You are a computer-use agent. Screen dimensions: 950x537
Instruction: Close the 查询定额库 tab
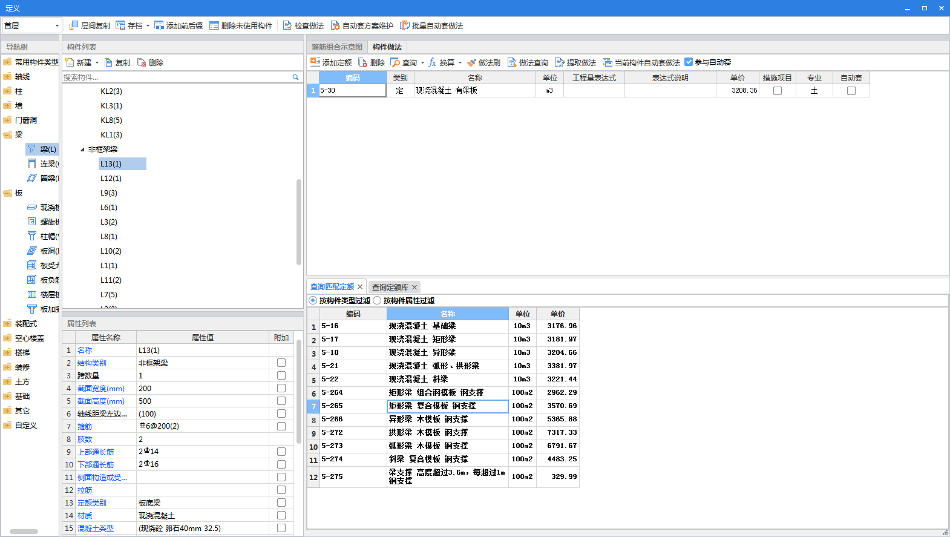(414, 287)
